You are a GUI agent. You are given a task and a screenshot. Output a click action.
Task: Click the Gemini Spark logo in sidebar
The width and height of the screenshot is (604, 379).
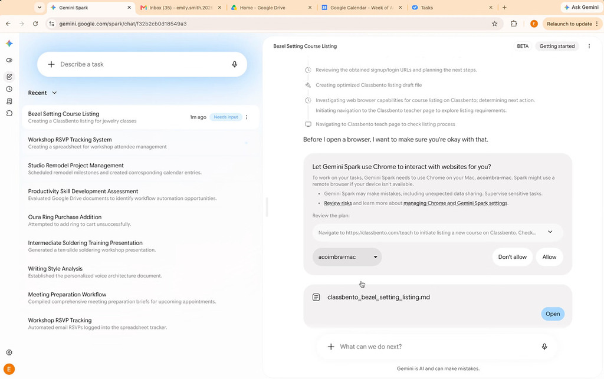[x=9, y=44]
